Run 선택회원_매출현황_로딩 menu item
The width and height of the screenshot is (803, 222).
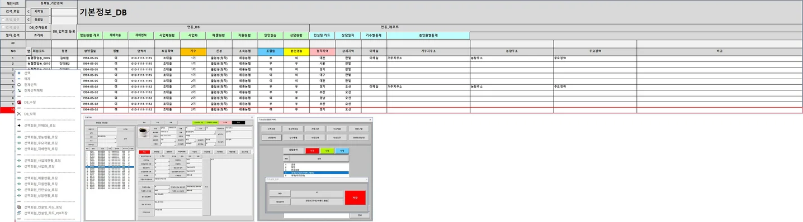pyautogui.click(x=41, y=178)
